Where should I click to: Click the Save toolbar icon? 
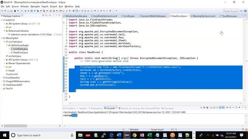click(8, 11)
